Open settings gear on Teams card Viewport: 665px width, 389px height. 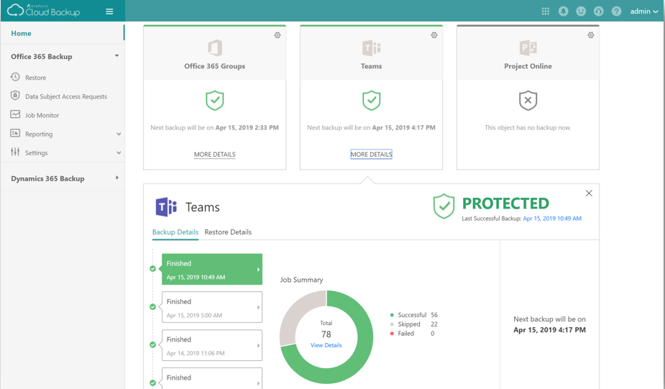pyautogui.click(x=434, y=35)
